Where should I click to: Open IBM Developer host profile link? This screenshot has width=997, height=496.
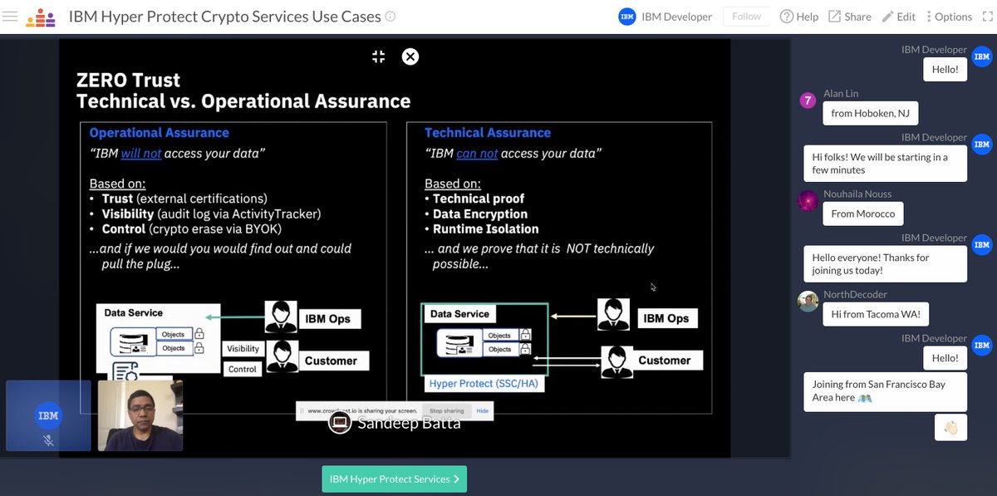point(676,17)
